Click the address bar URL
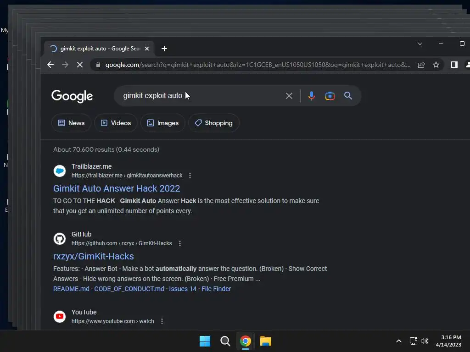The height and width of the screenshot is (352, 470). [258, 65]
